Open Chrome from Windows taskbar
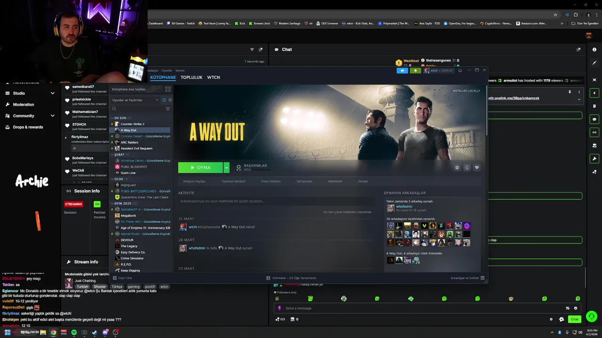The height and width of the screenshot is (338, 602). tap(53, 332)
